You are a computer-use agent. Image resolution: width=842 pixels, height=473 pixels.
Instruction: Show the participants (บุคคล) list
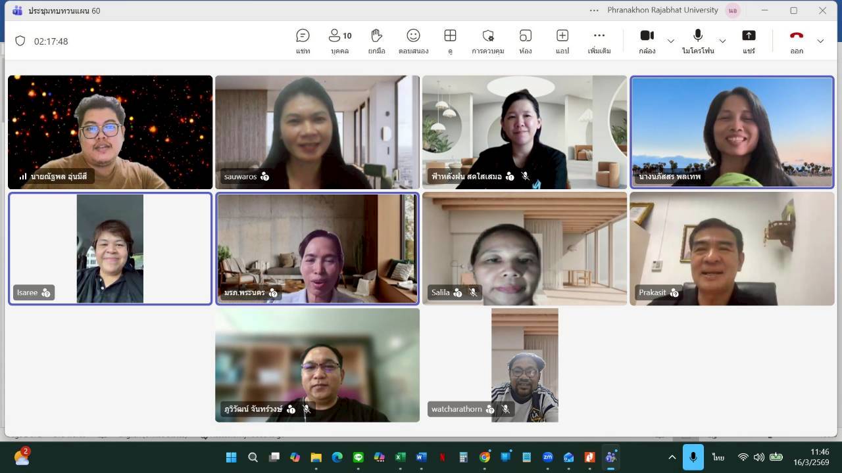339,41
